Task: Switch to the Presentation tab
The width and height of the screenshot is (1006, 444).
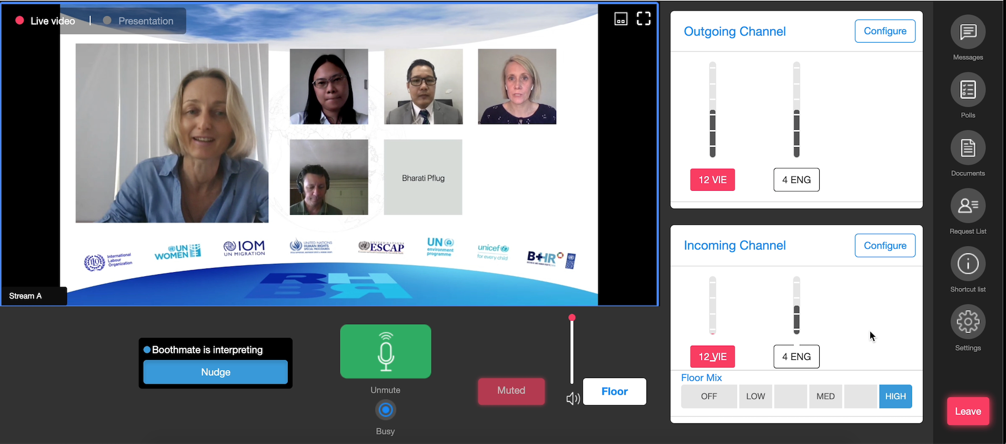Action: coord(145,21)
